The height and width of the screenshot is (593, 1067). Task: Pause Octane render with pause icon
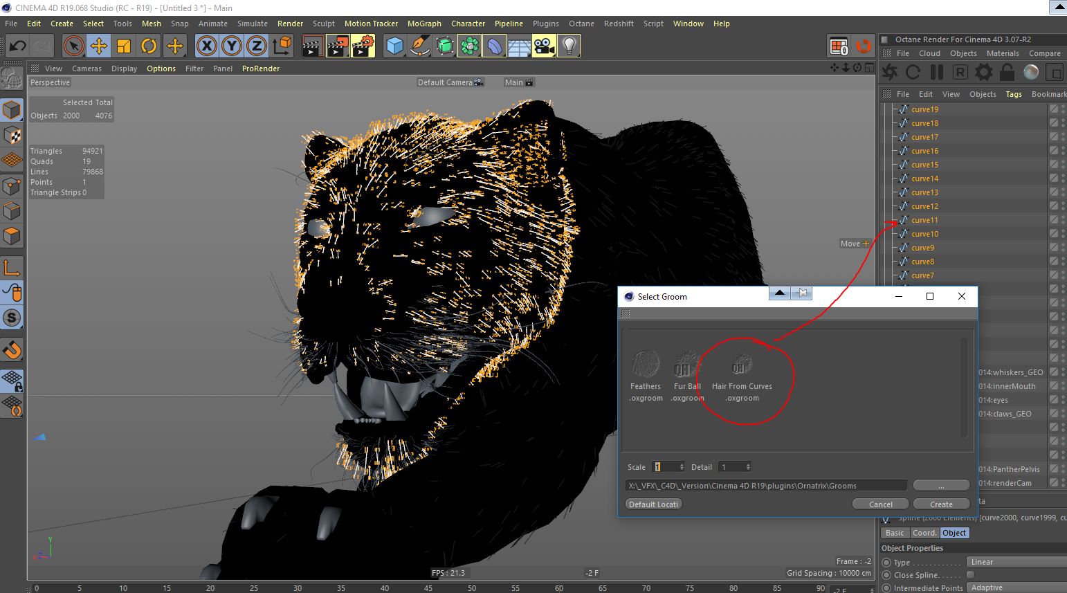tap(937, 72)
